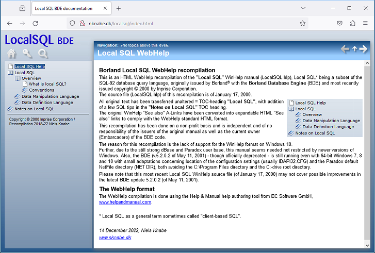375x253 pixels.
Task: Collapse the Overview book icon in sidebar
Action: 18,78
